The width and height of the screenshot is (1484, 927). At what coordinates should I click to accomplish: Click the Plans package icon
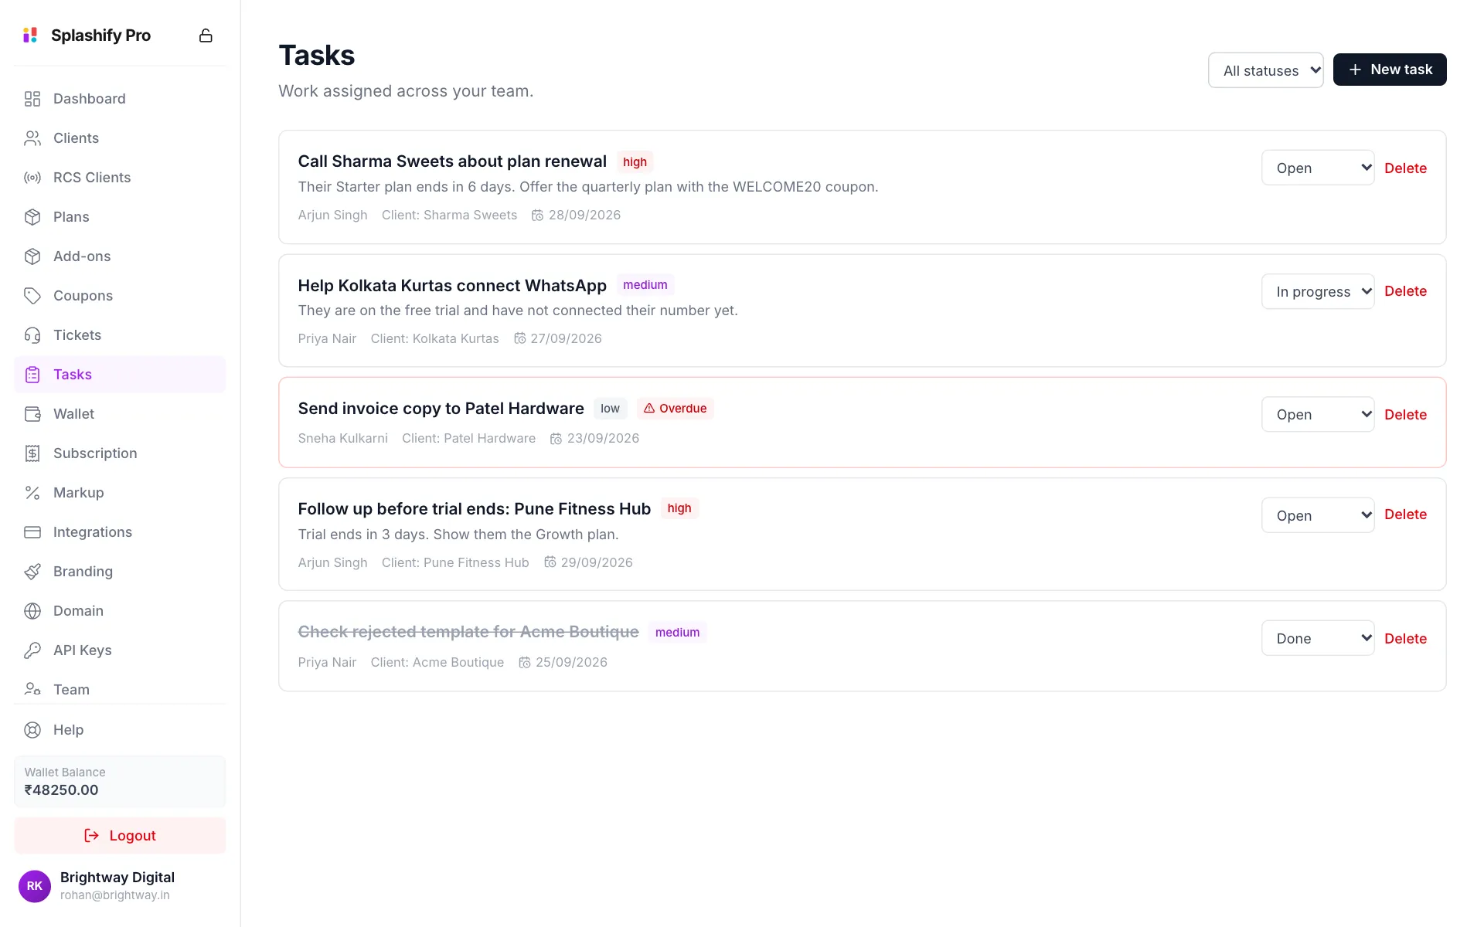coord(32,217)
